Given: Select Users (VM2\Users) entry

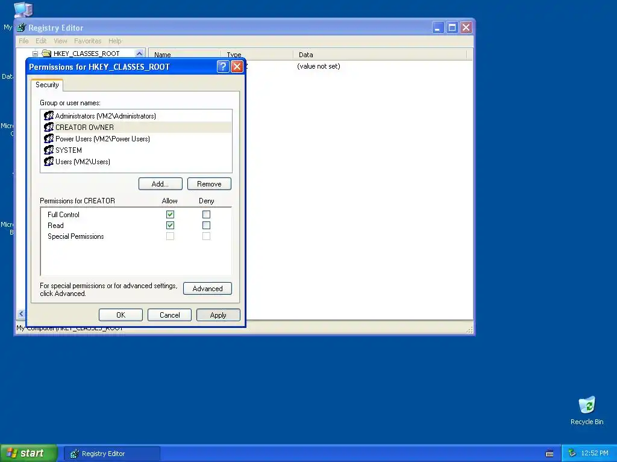Looking at the screenshot, I should (136, 161).
